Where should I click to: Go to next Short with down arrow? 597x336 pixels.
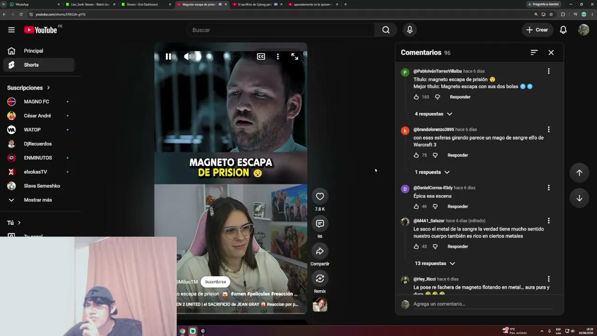[579, 198]
